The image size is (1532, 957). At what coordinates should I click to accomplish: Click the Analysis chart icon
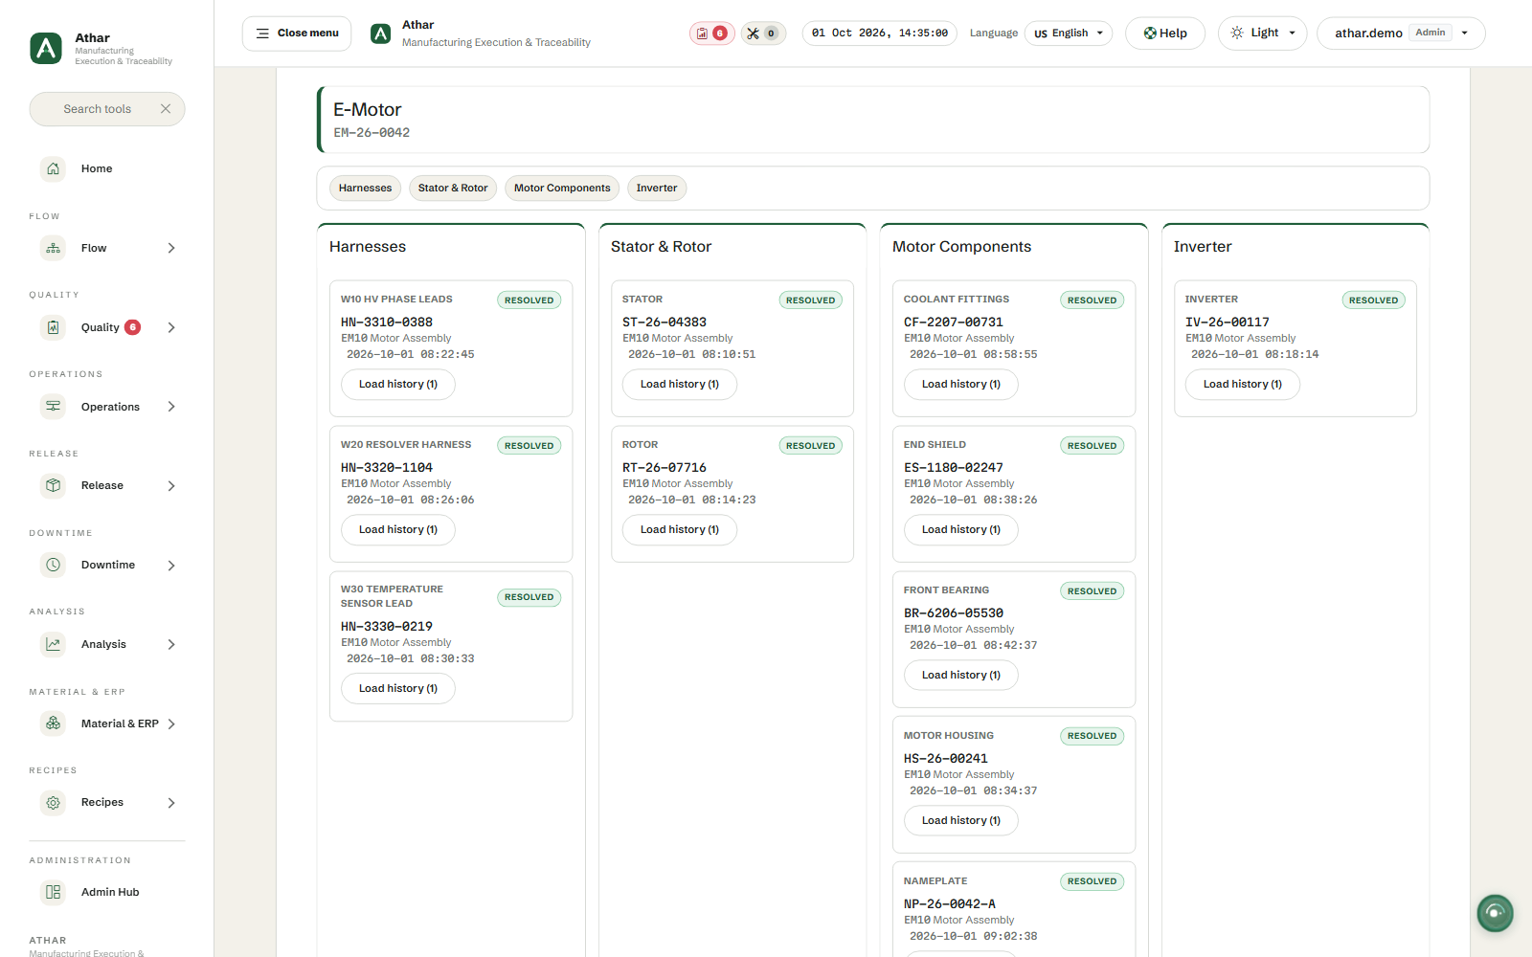pos(54,644)
